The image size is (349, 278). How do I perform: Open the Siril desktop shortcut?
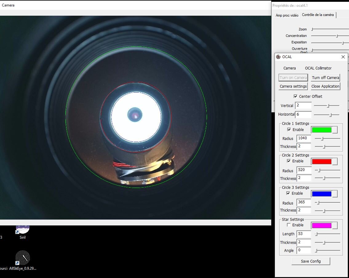(22, 232)
